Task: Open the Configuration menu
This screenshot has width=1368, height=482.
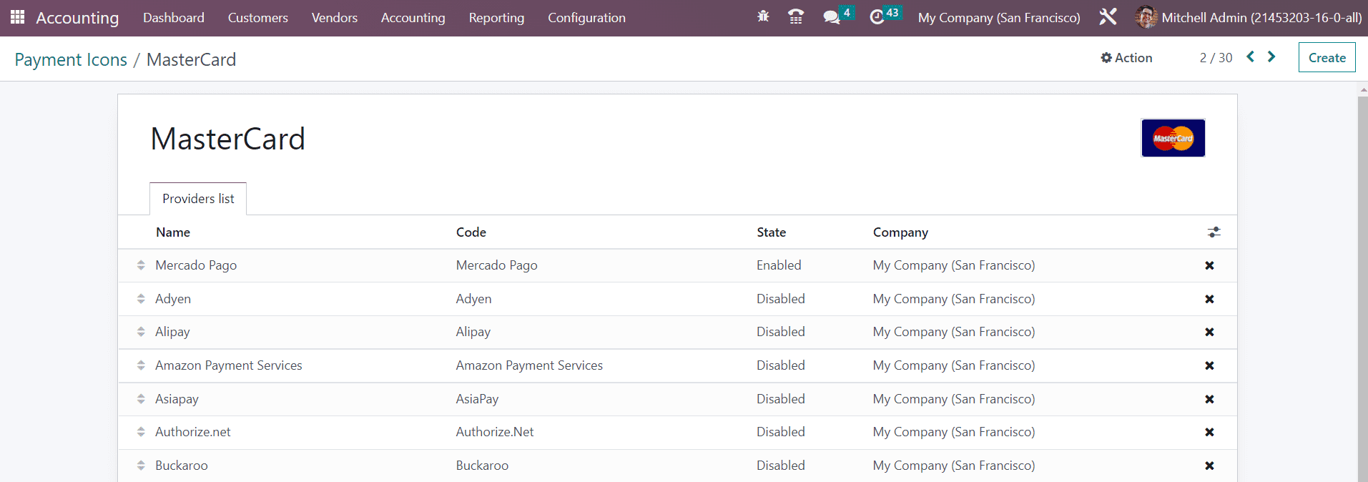Action: pyautogui.click(x=586, y=17)
